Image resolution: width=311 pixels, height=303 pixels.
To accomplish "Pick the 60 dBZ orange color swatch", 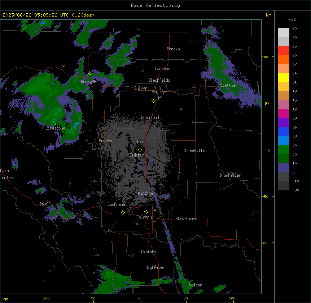I will (x=284, y=59).
